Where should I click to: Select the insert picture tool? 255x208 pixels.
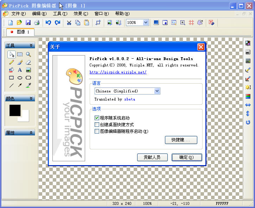(28, 70)
